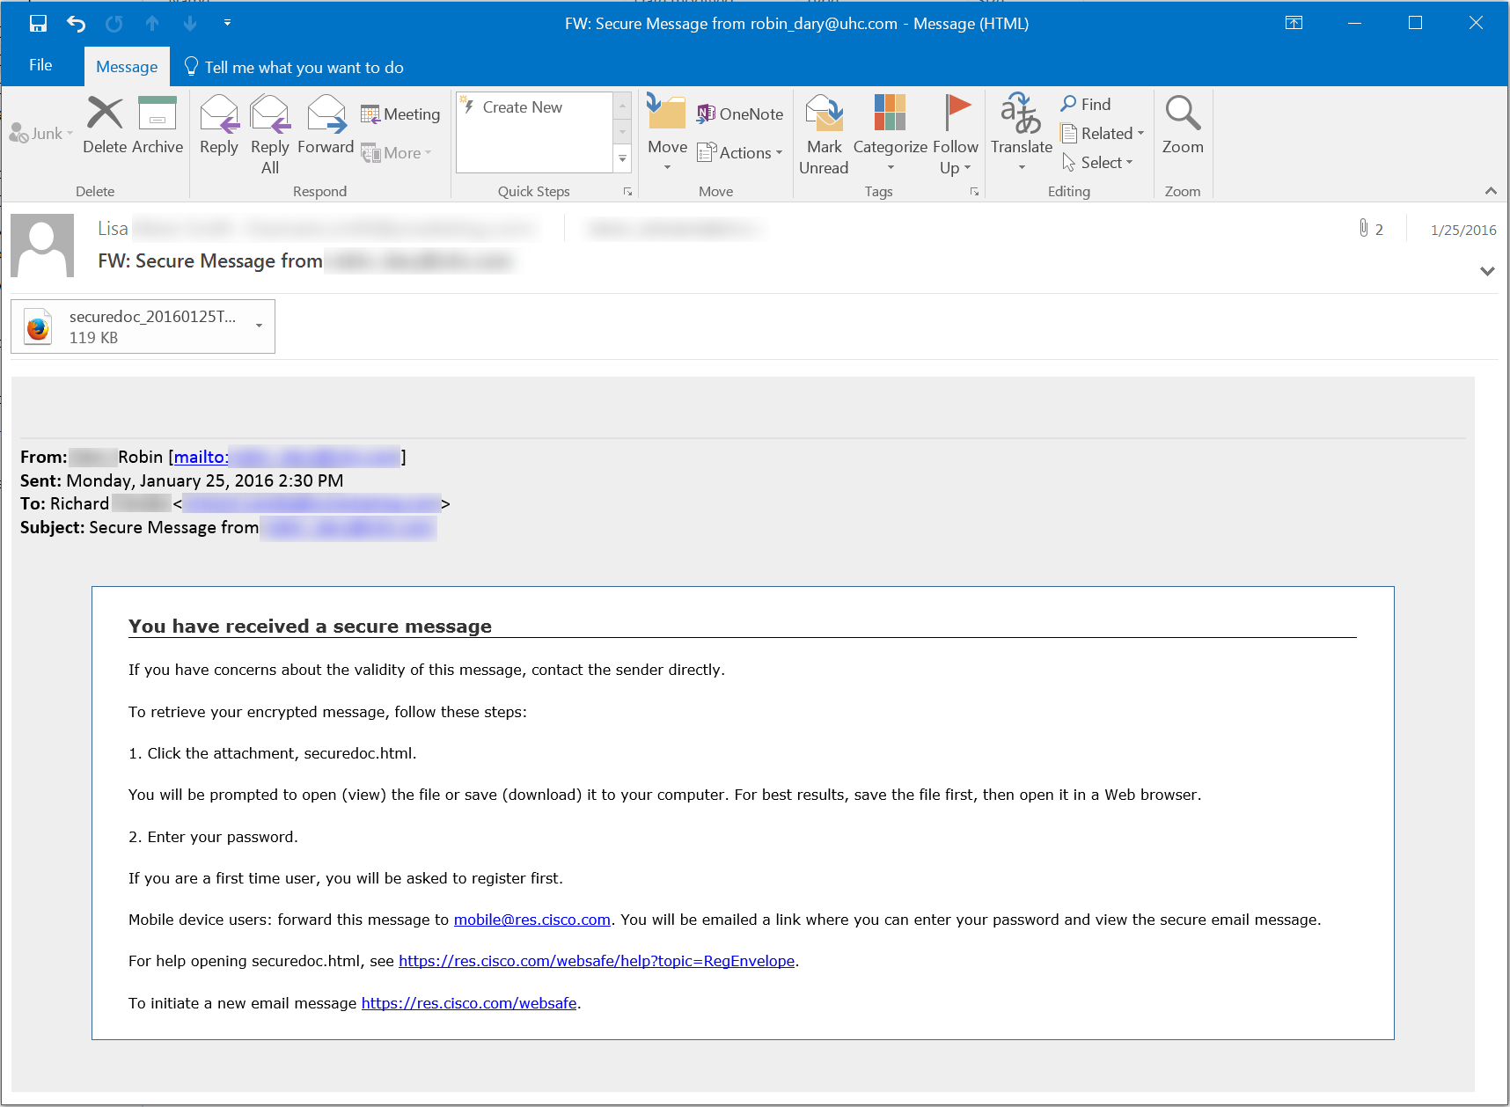The width and height of the screenshot is (1510, 1107).
Task: Expand the Actions dropdown
Action: [740, 151]
